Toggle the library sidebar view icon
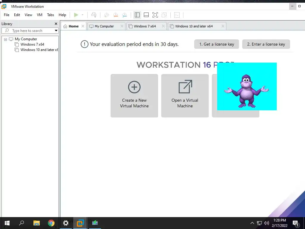Screen dimensions: 305x229 137,15
